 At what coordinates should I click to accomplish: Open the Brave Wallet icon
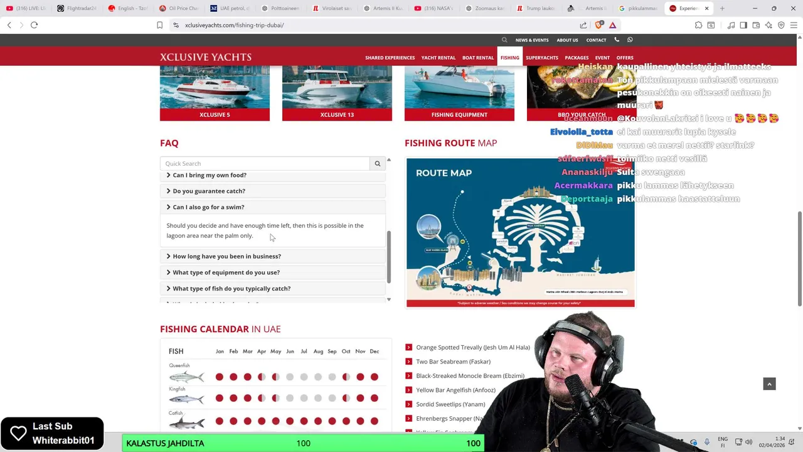click(756, 25)
